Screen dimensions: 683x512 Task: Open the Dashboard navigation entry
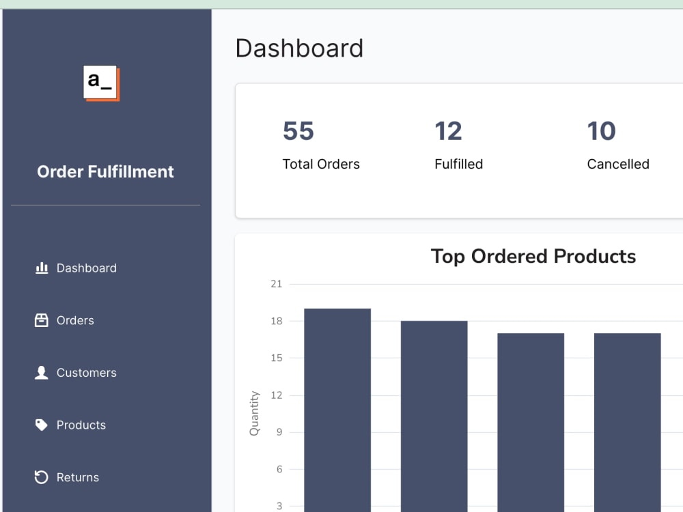[86, 268]
